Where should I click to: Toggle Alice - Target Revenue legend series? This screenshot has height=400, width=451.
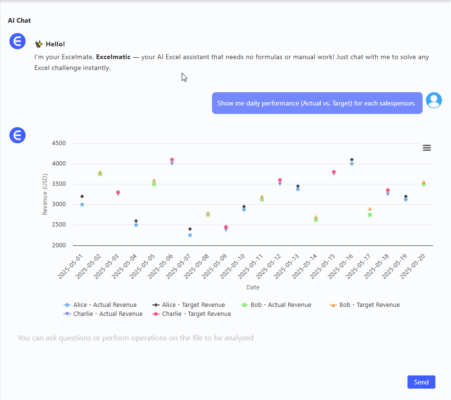pos(189,305)
